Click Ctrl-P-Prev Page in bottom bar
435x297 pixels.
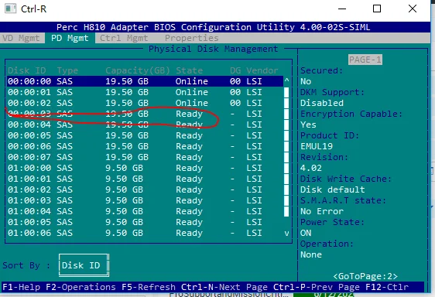point(317,287)
